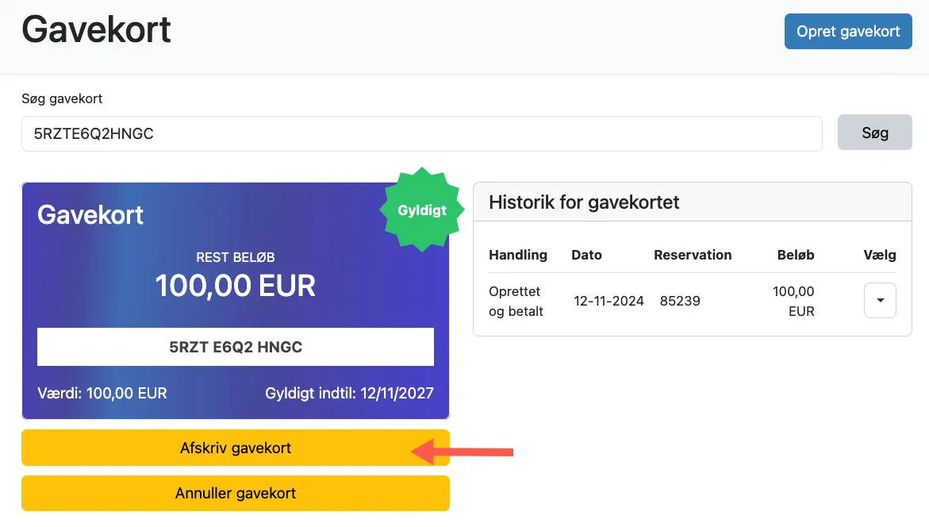Click the Handling column header
This screenshot has width=929, height=527.
click(517, 255)
